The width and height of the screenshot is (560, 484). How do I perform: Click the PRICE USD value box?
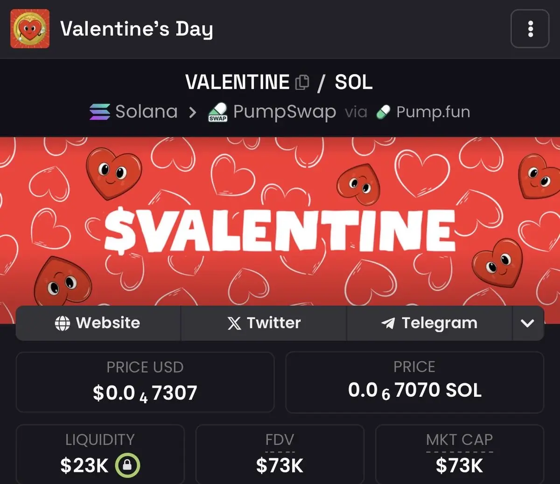145,382
